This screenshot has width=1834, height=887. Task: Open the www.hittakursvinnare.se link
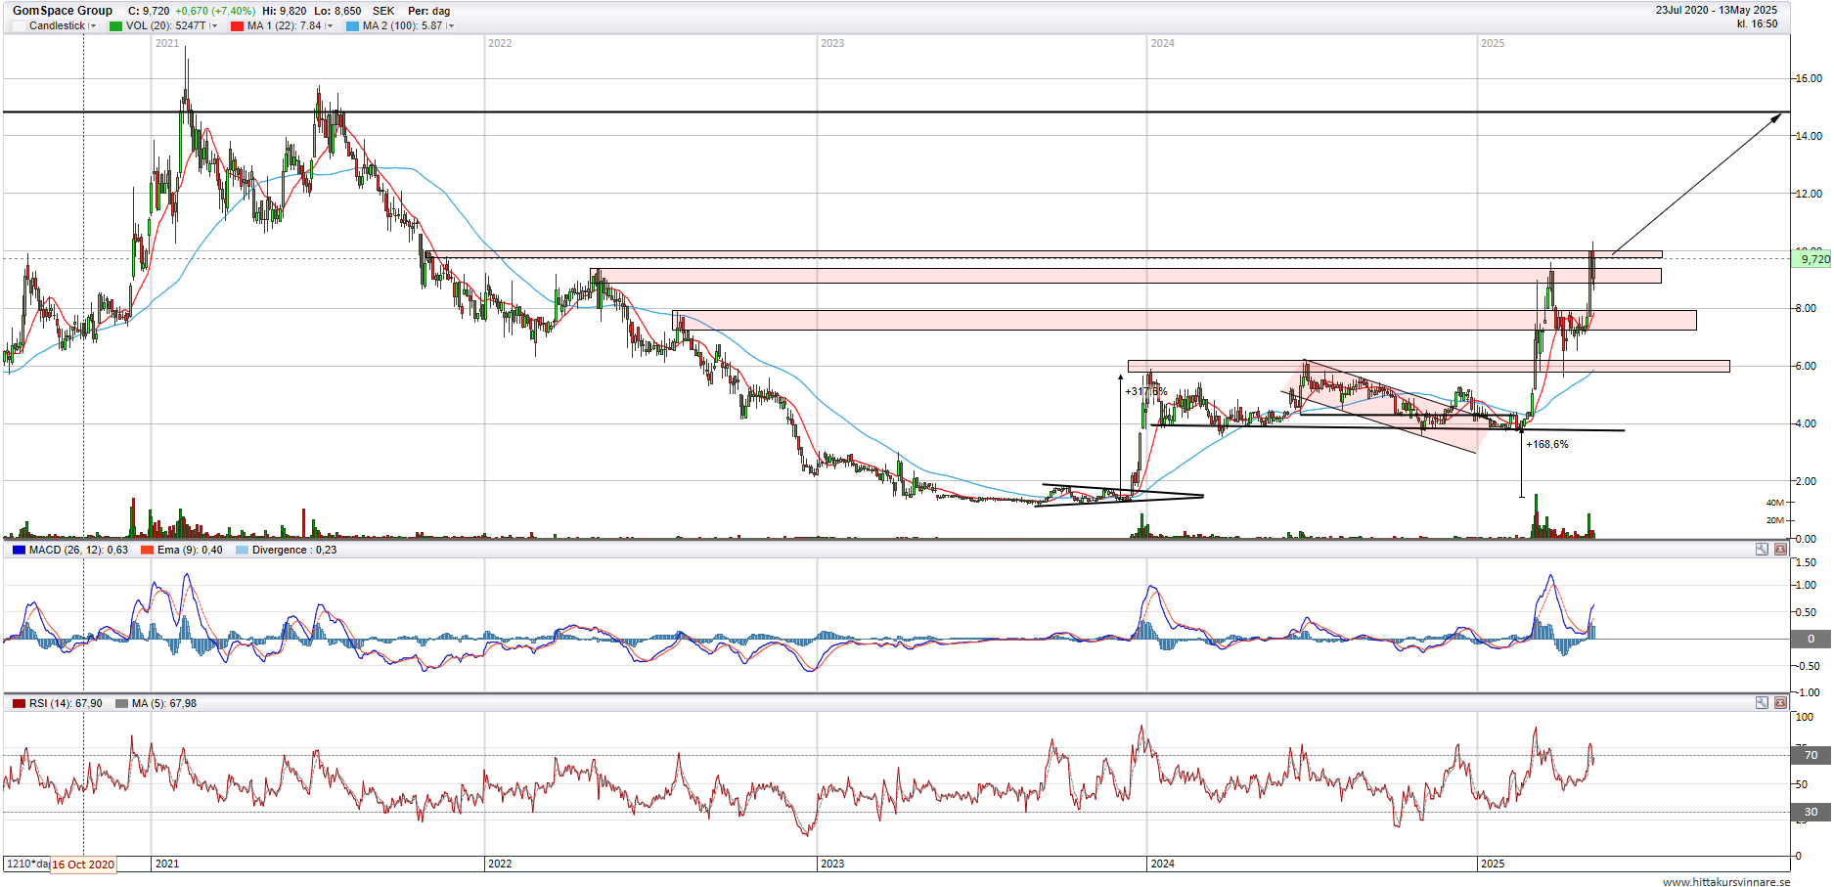(x=1726, y=881)
